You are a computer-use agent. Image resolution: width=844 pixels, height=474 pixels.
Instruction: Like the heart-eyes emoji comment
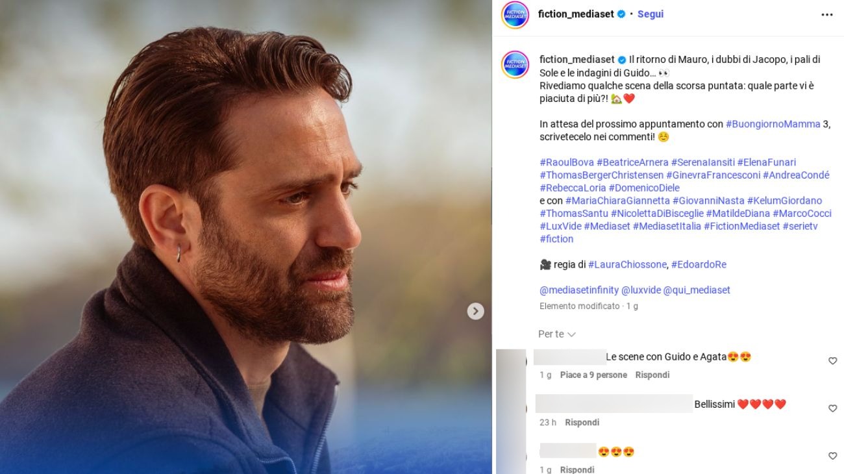pos(832,456)
